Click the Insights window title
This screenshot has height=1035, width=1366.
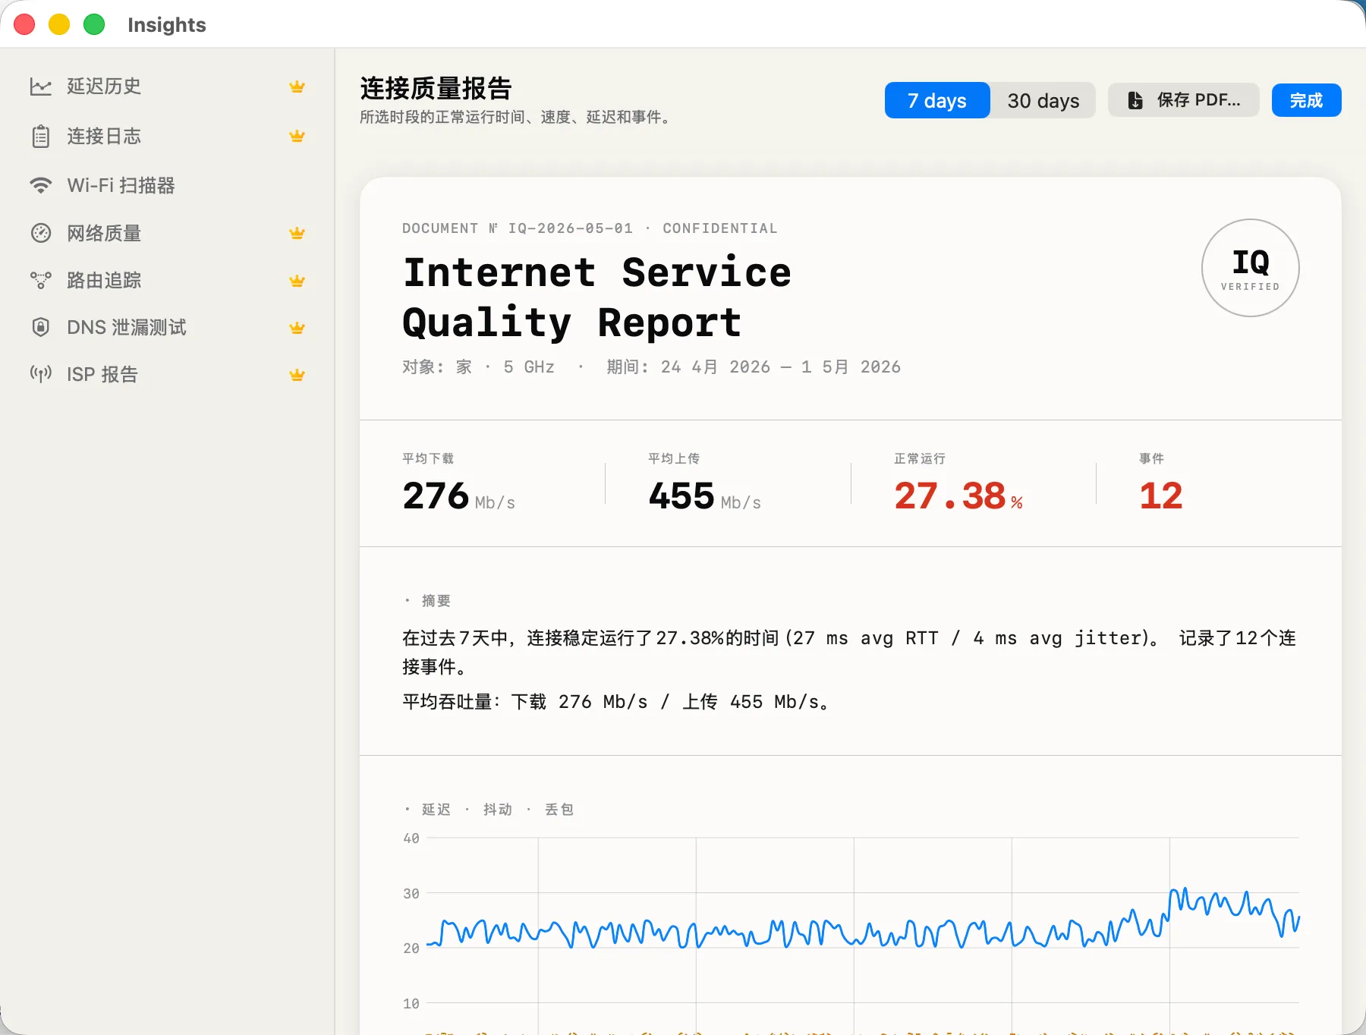(x=167, y=24)
